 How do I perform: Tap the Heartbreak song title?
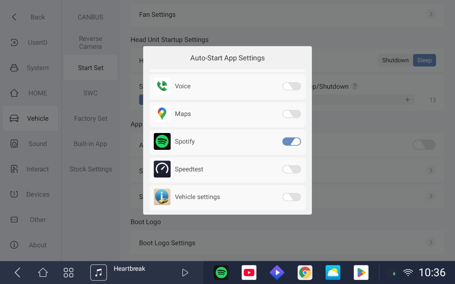click(x=129, y=268)
